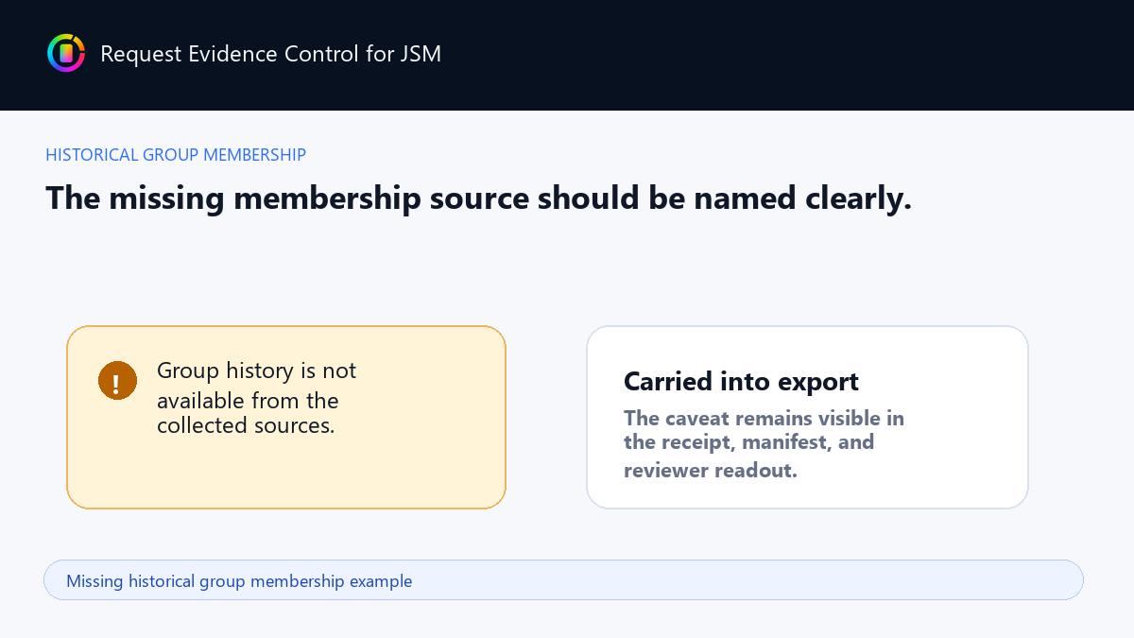Select the caveat remains visible description text
This screenshot has height=638, width=1134.
764,443
